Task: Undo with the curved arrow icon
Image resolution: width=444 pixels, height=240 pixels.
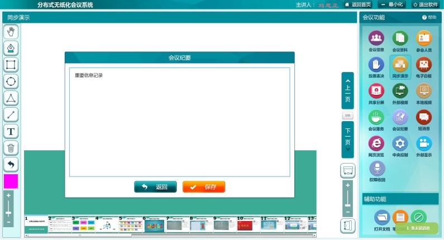Action: 11,164
